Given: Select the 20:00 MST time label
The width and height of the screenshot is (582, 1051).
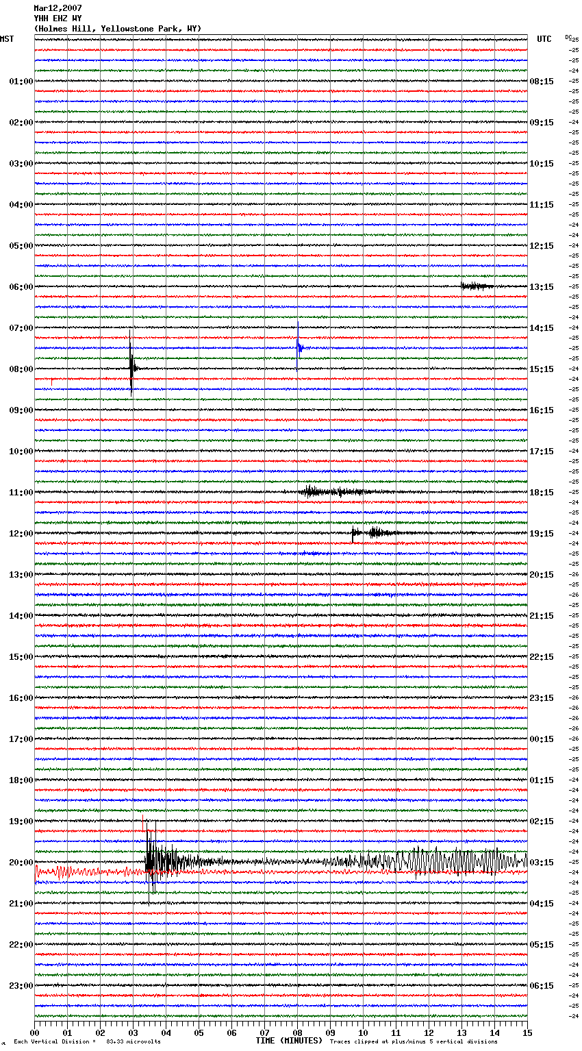Looking at the screenshot, I should pos(21,863).
